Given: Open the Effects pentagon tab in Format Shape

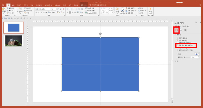Looking at the screenshot, I should [x=181, y=30].
